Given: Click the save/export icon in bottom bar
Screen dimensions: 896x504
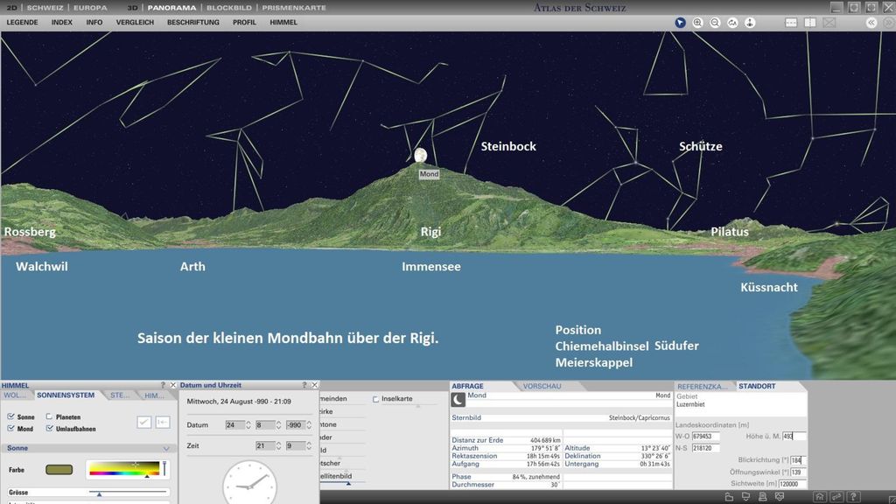Looking at the screenshot, I should [745, 497].
